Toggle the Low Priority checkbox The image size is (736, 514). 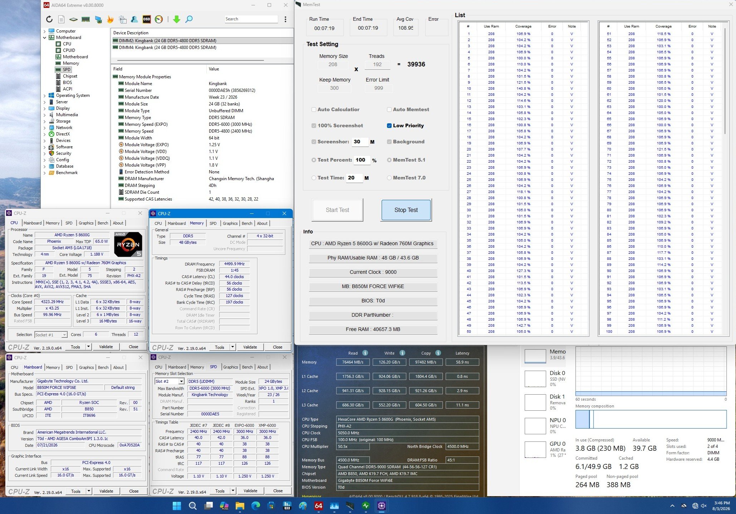[x=389, y=126]
